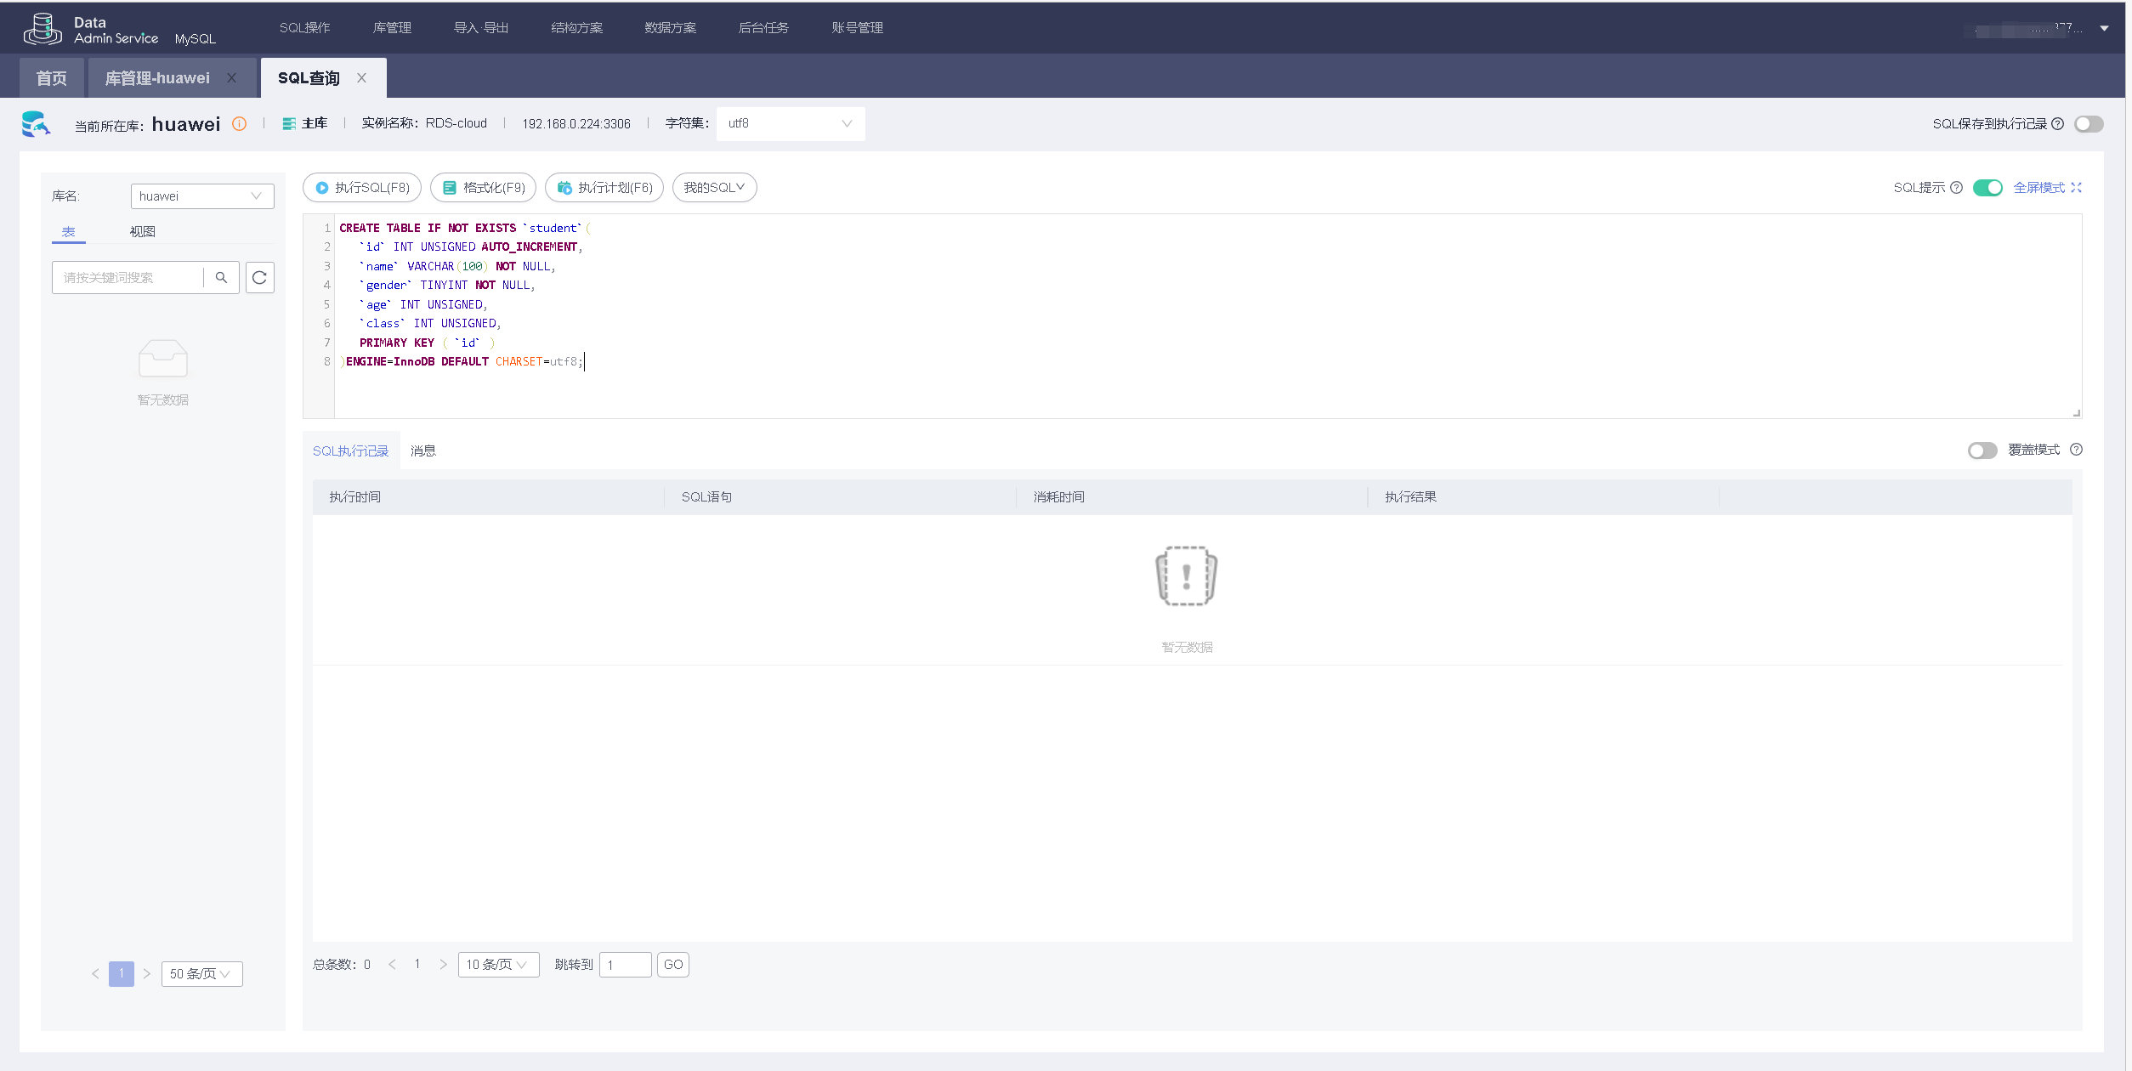
Task: Enable SQL保存到执行记录 switch
Action: coord(2088,124)
